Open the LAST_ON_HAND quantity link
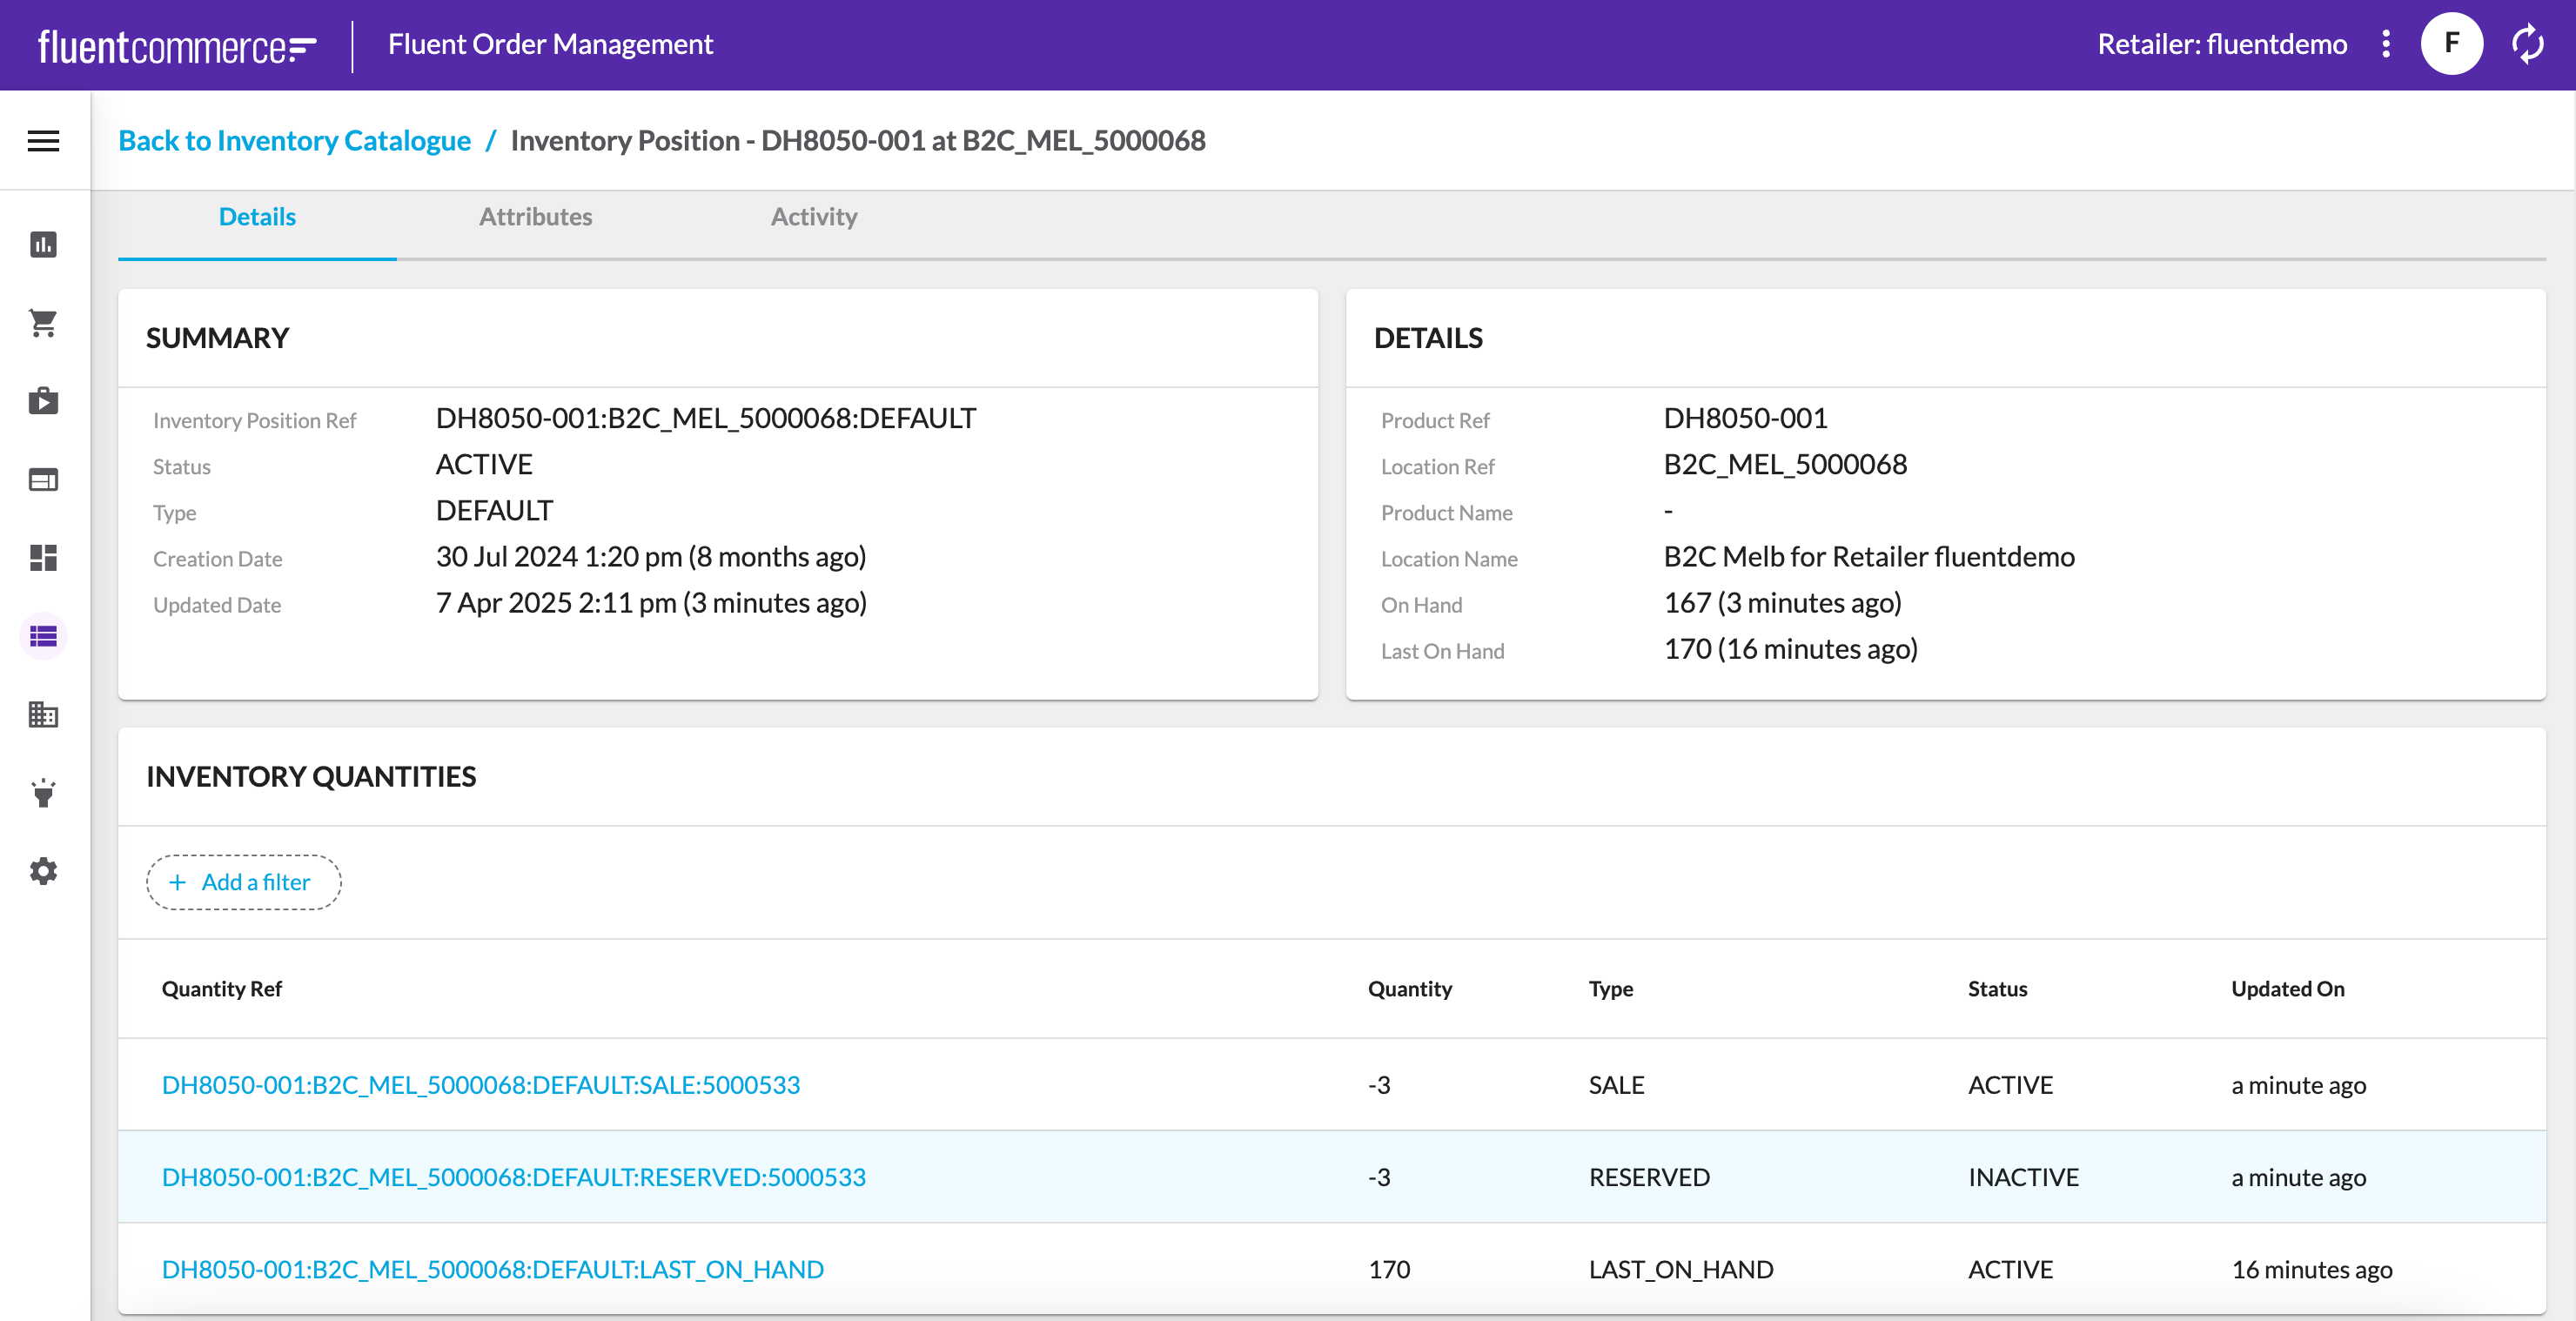2576x1321 pixels. coord(492,1269)
